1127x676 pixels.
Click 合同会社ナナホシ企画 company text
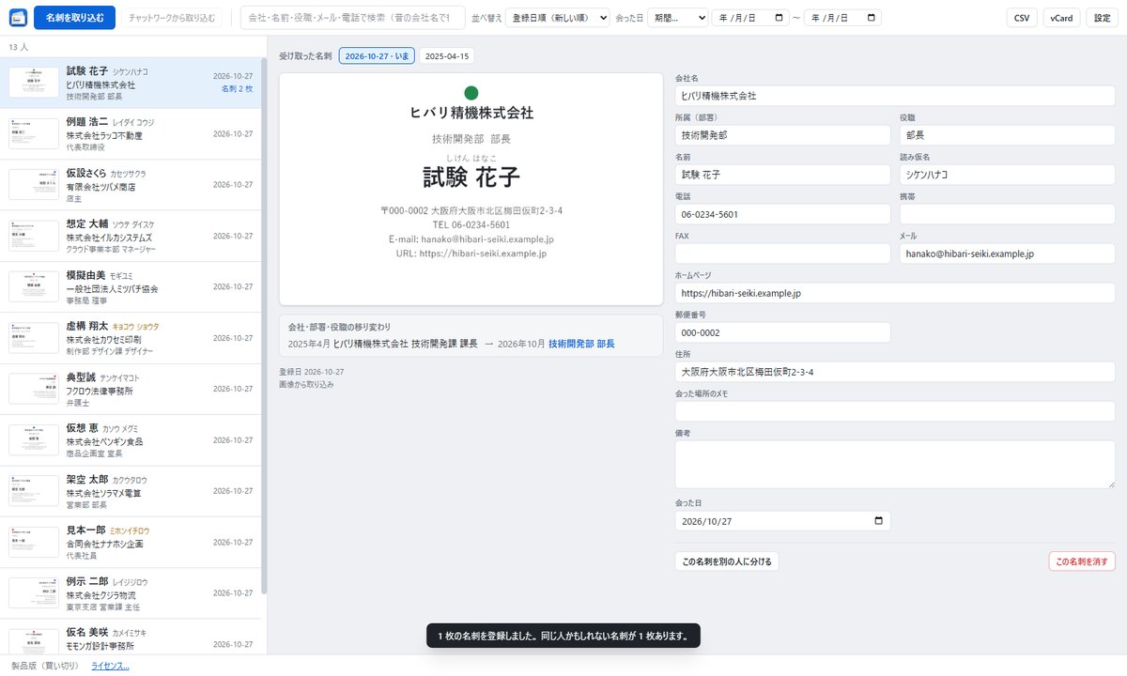(104, 544)
